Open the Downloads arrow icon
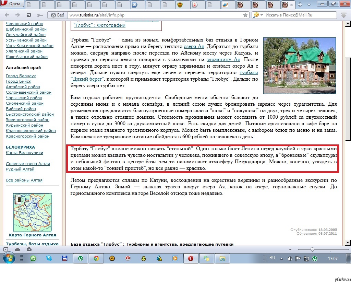The height and width of the screenshot is (282, 351). click(x=344, y=15)
